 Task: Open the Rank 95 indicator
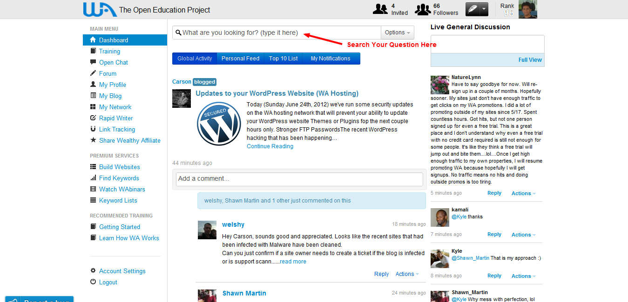pyautogui.click(x=508, y=9)
